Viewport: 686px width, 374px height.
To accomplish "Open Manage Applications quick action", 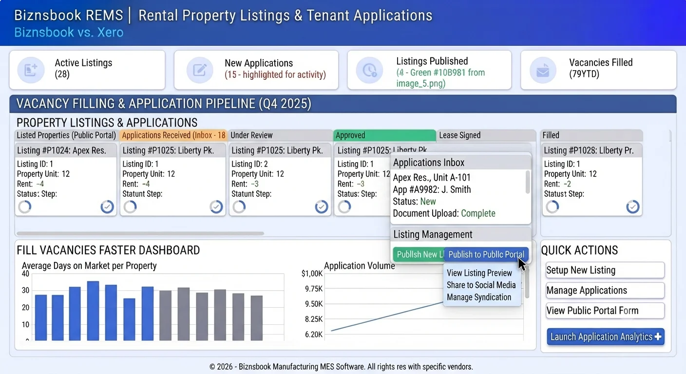I will (x=605, y=291).
